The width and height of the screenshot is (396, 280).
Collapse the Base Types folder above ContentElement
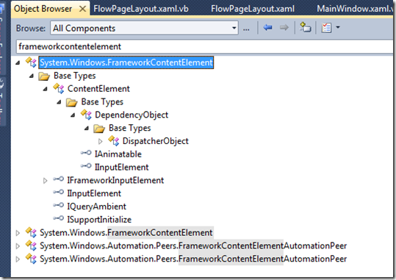[32, 76]
